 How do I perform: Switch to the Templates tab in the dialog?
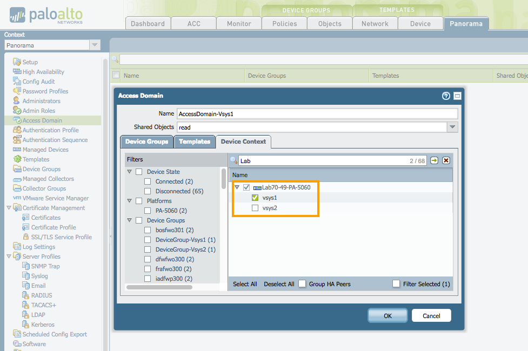pyautogui.click(x=195, y=141)
